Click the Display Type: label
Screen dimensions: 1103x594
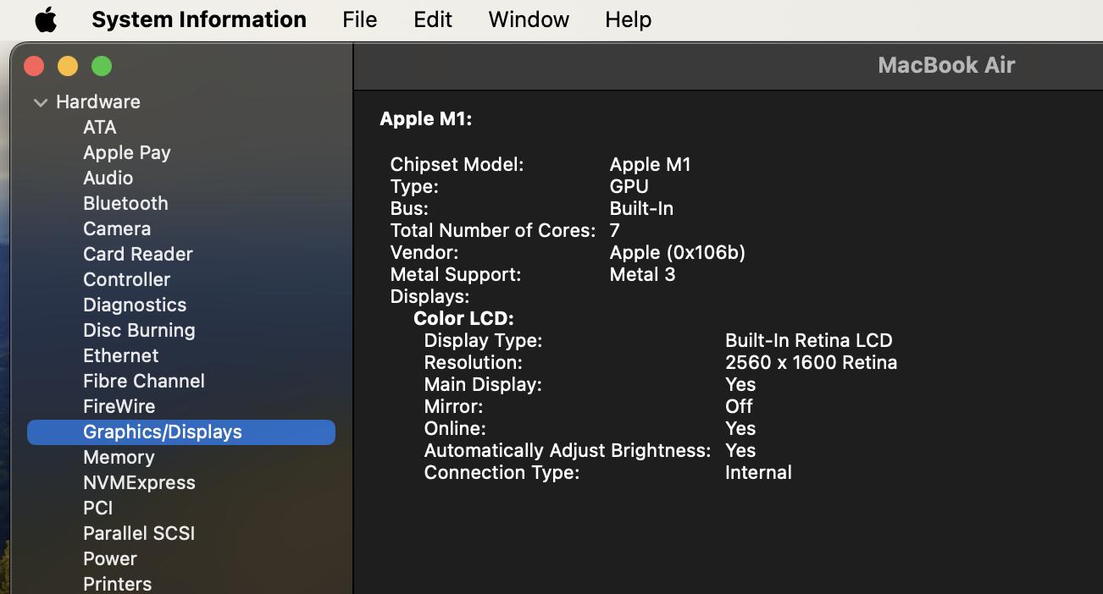pyautogui.click(x=483, y=340)
